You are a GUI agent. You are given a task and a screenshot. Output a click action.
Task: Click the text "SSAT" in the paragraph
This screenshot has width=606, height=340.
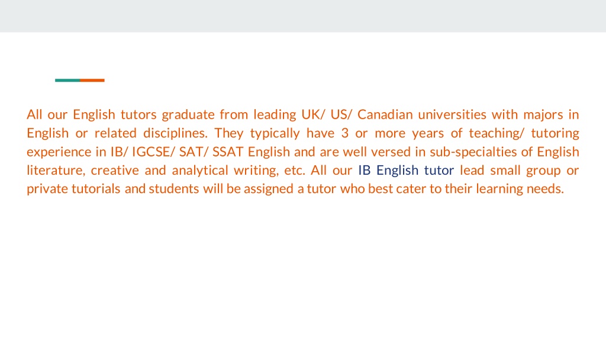[228, 152]
